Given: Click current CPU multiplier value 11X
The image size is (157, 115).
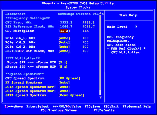Looking at the screenshot, I should pyautogui.click(x=85, y=31).
